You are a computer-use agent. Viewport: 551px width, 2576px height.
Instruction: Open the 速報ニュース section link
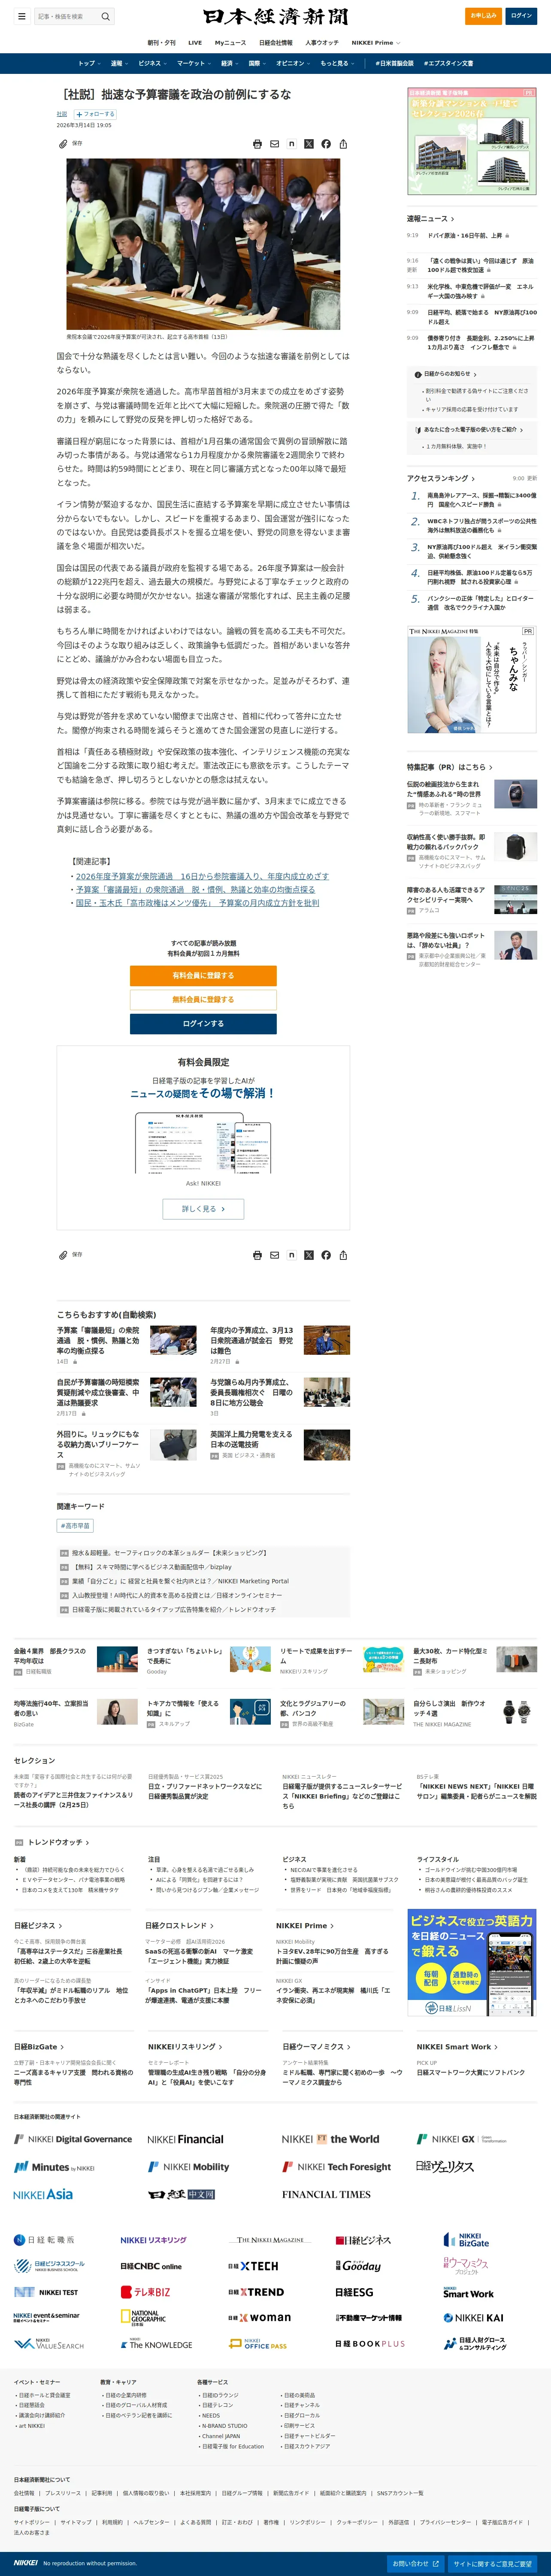(x=430, y=218)
